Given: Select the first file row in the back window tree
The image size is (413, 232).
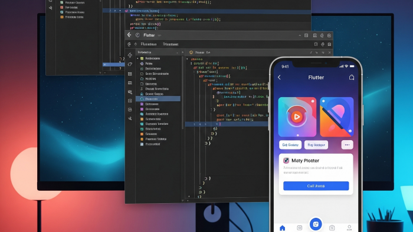Looking at the screenshot, I should [x=72, y=2].
